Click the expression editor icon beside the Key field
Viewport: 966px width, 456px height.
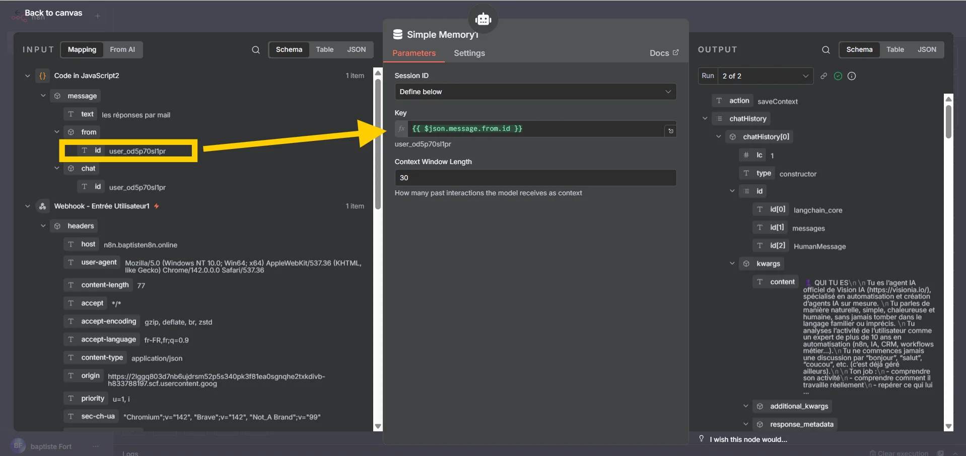tap(670, 131)
